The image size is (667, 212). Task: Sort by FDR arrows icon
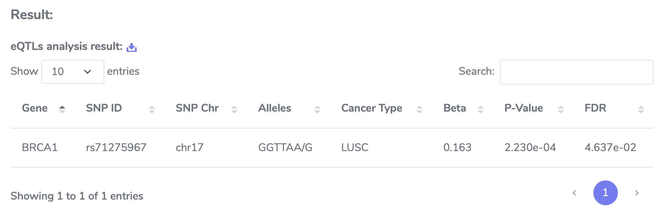(641, 109)
